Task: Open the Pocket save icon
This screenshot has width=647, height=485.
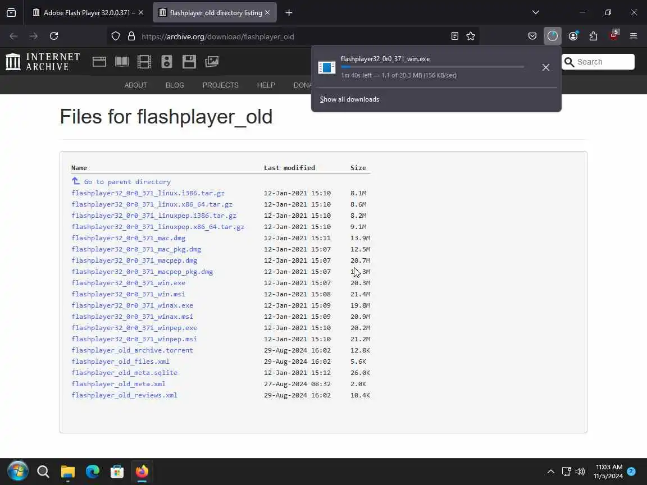Action: [x=532, y=36]
